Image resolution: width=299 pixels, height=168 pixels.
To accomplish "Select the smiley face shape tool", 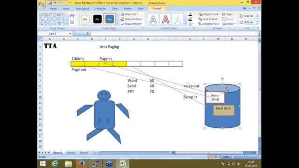I will point(46,14).
